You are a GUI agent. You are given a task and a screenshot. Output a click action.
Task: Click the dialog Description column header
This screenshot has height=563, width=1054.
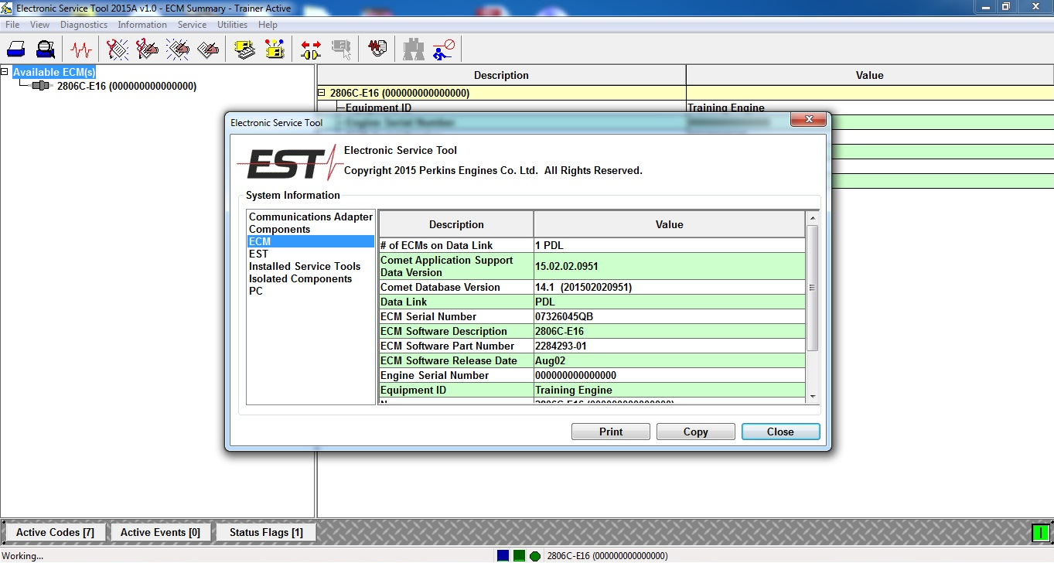click(456, 224)
